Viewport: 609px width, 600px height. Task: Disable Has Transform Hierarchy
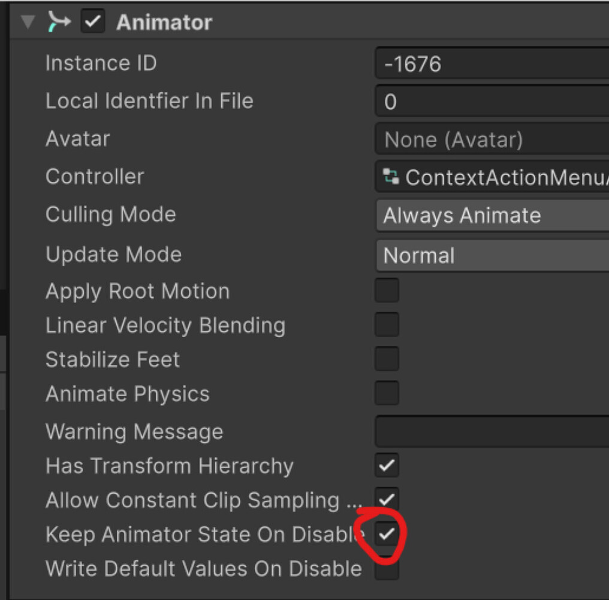pyautogui.click(x=387, y=465)
